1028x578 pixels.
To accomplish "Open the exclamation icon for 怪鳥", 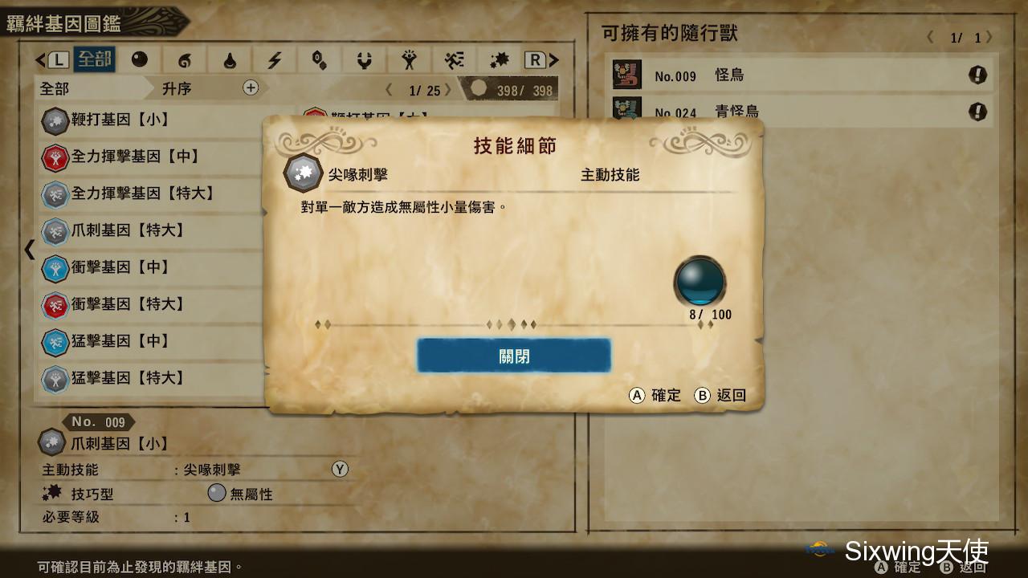I will pyautogui.click(x=977, y=75).
